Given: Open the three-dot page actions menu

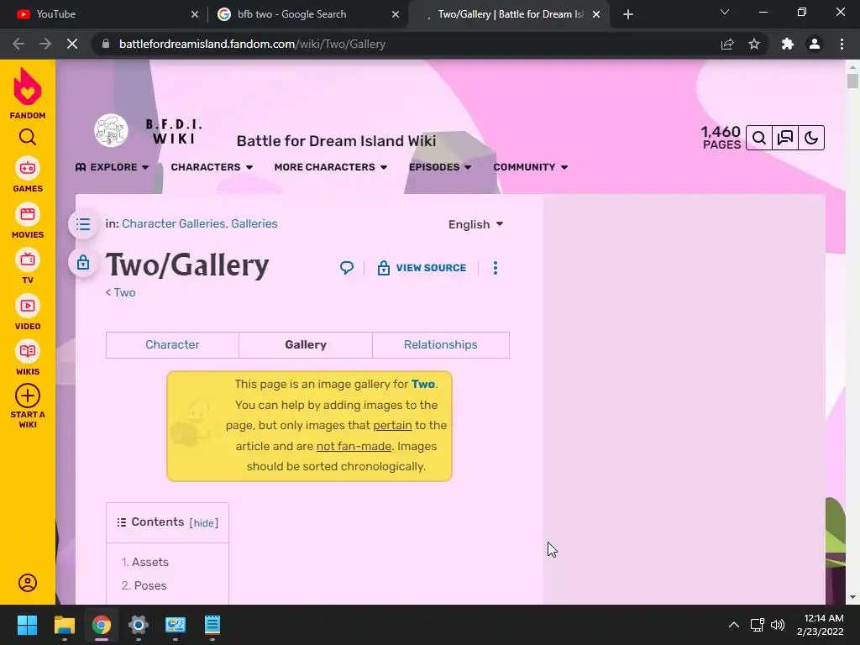Looking at the screenshot, I should coord(496,268).
